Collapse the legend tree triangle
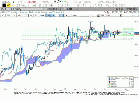Viewport: 139px width, 100px height. coord(108,78)
